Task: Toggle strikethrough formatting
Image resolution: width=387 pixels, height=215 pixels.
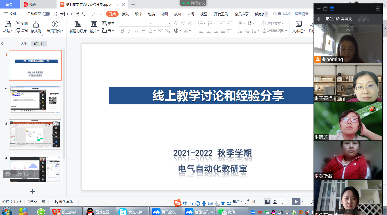Action: (x=144, y=31)
